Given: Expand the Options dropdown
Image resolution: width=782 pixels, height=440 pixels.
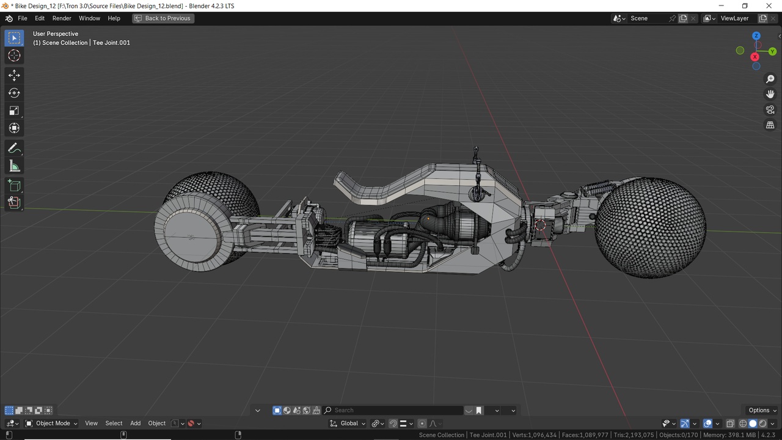Looking at the screenshot, I should pyautogui.click(x=762, y=411).
